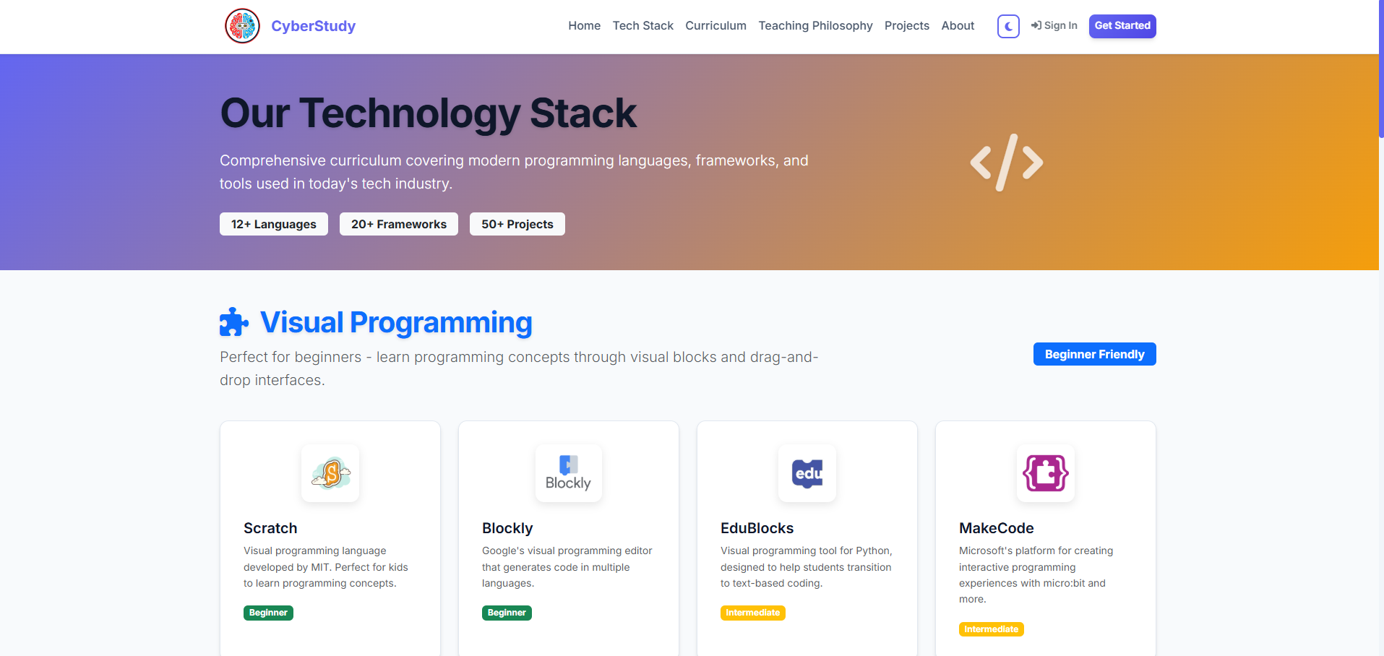Switch to the Tech Stack page
This screenshot has height=656, width=1384.
(642, 25)
